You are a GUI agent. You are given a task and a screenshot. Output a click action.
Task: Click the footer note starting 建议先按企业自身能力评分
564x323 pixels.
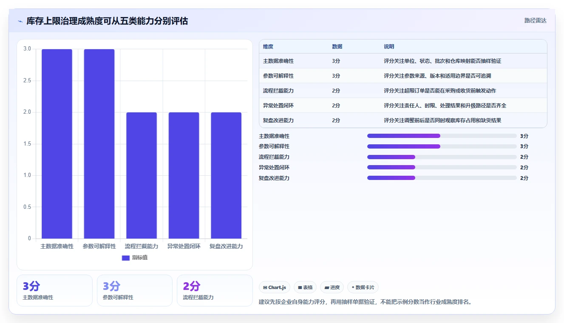366,302
